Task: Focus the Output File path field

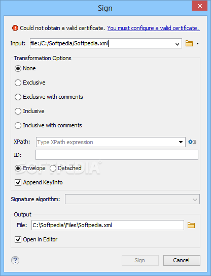Action: tap(108, 225)
